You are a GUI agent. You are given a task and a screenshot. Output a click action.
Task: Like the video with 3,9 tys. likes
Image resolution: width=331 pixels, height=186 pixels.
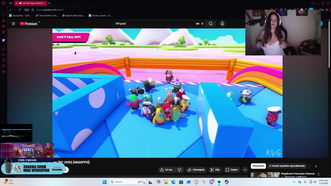166,170
